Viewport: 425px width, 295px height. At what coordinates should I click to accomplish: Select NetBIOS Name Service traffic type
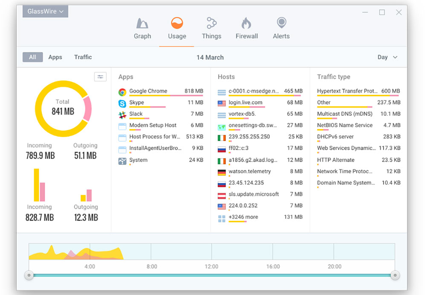point(359,126)
